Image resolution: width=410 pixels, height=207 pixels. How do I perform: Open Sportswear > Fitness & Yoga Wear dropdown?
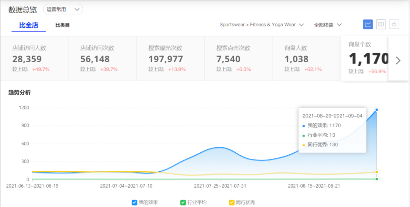click(x=262, y=25)
